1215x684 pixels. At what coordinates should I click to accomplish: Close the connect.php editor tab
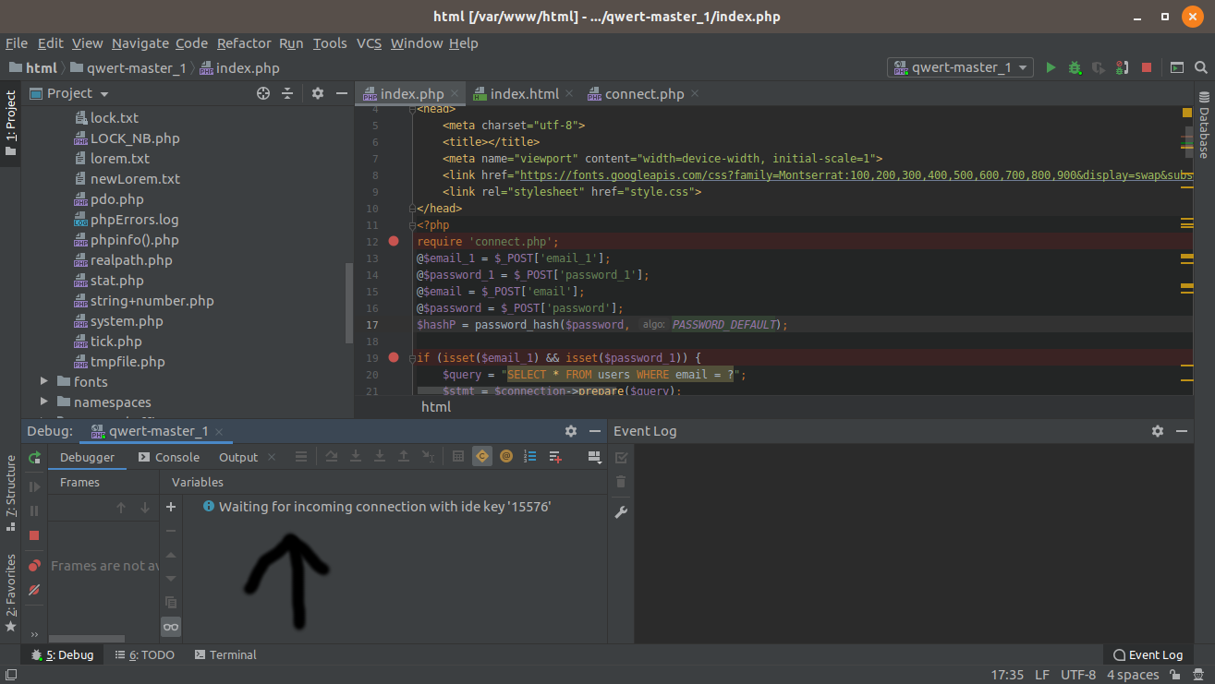click(x=695, y=94)
